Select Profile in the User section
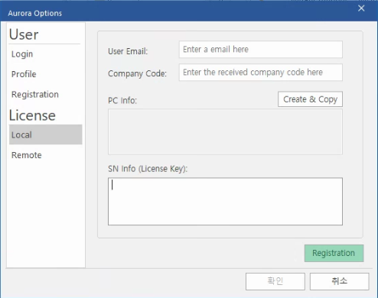The width and height of the screenshot is (378, 298). pos(24,74)
